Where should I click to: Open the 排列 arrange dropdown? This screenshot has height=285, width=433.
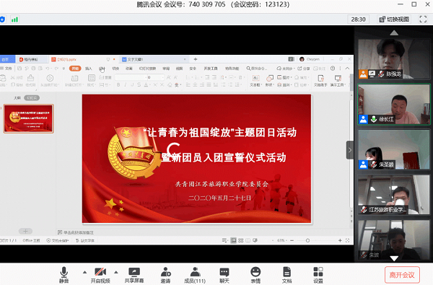284,85
